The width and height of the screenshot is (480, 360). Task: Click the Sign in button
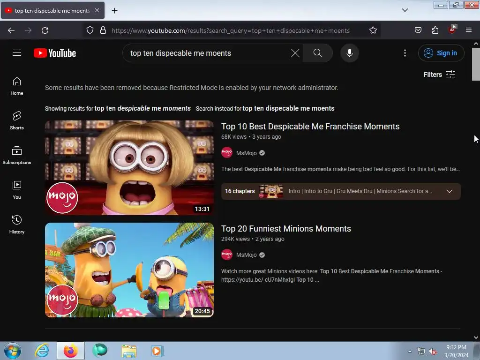point(441,53)
